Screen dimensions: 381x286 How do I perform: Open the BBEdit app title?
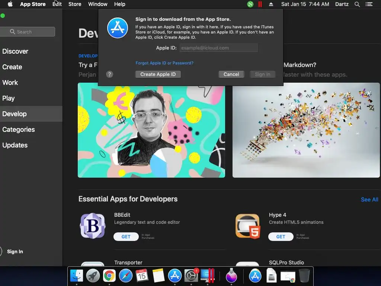coord(122,215)
